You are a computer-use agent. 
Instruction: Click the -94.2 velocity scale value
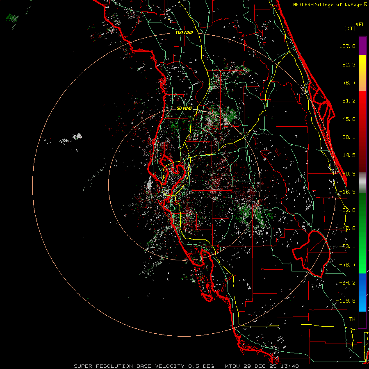[347, 283]
